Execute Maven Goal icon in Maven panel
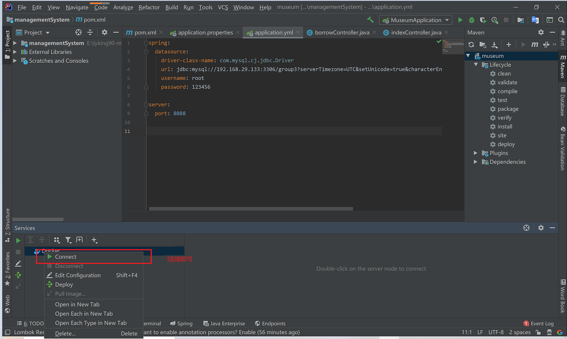Screen dimensions: 567x339 coord(536,45)
